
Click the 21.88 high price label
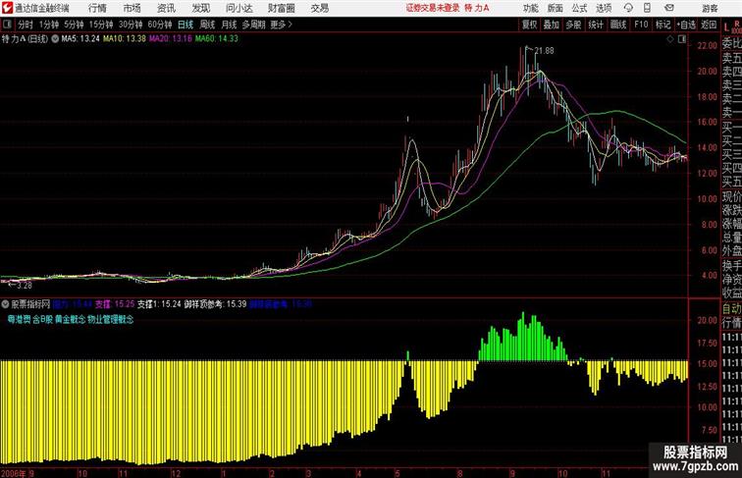pos(544,51)
